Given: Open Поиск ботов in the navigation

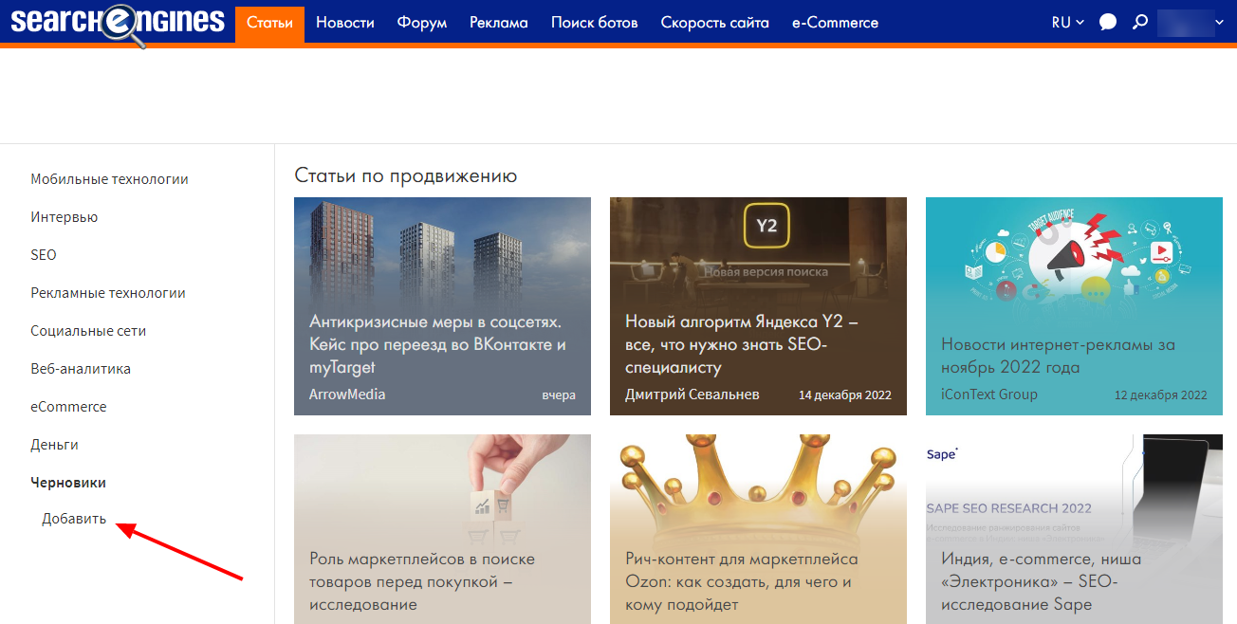Looking at the screenshot, I should pos(595,22).
